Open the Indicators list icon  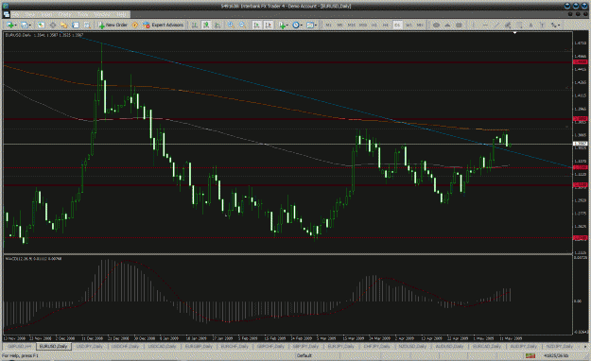coord(282,25)
